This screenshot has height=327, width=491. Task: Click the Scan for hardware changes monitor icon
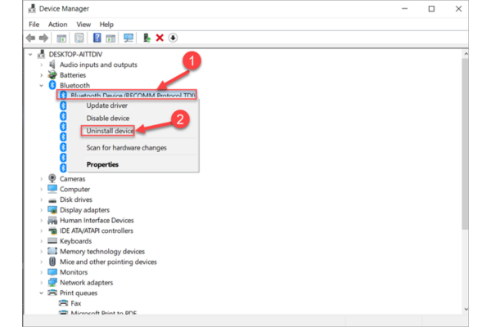click(x=128, y=38)
